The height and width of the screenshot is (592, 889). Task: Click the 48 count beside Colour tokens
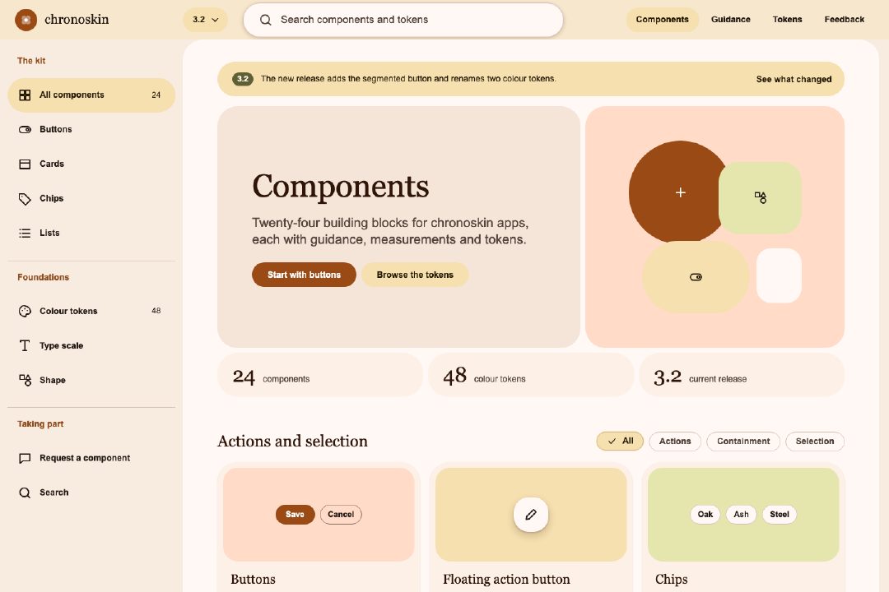156,311
